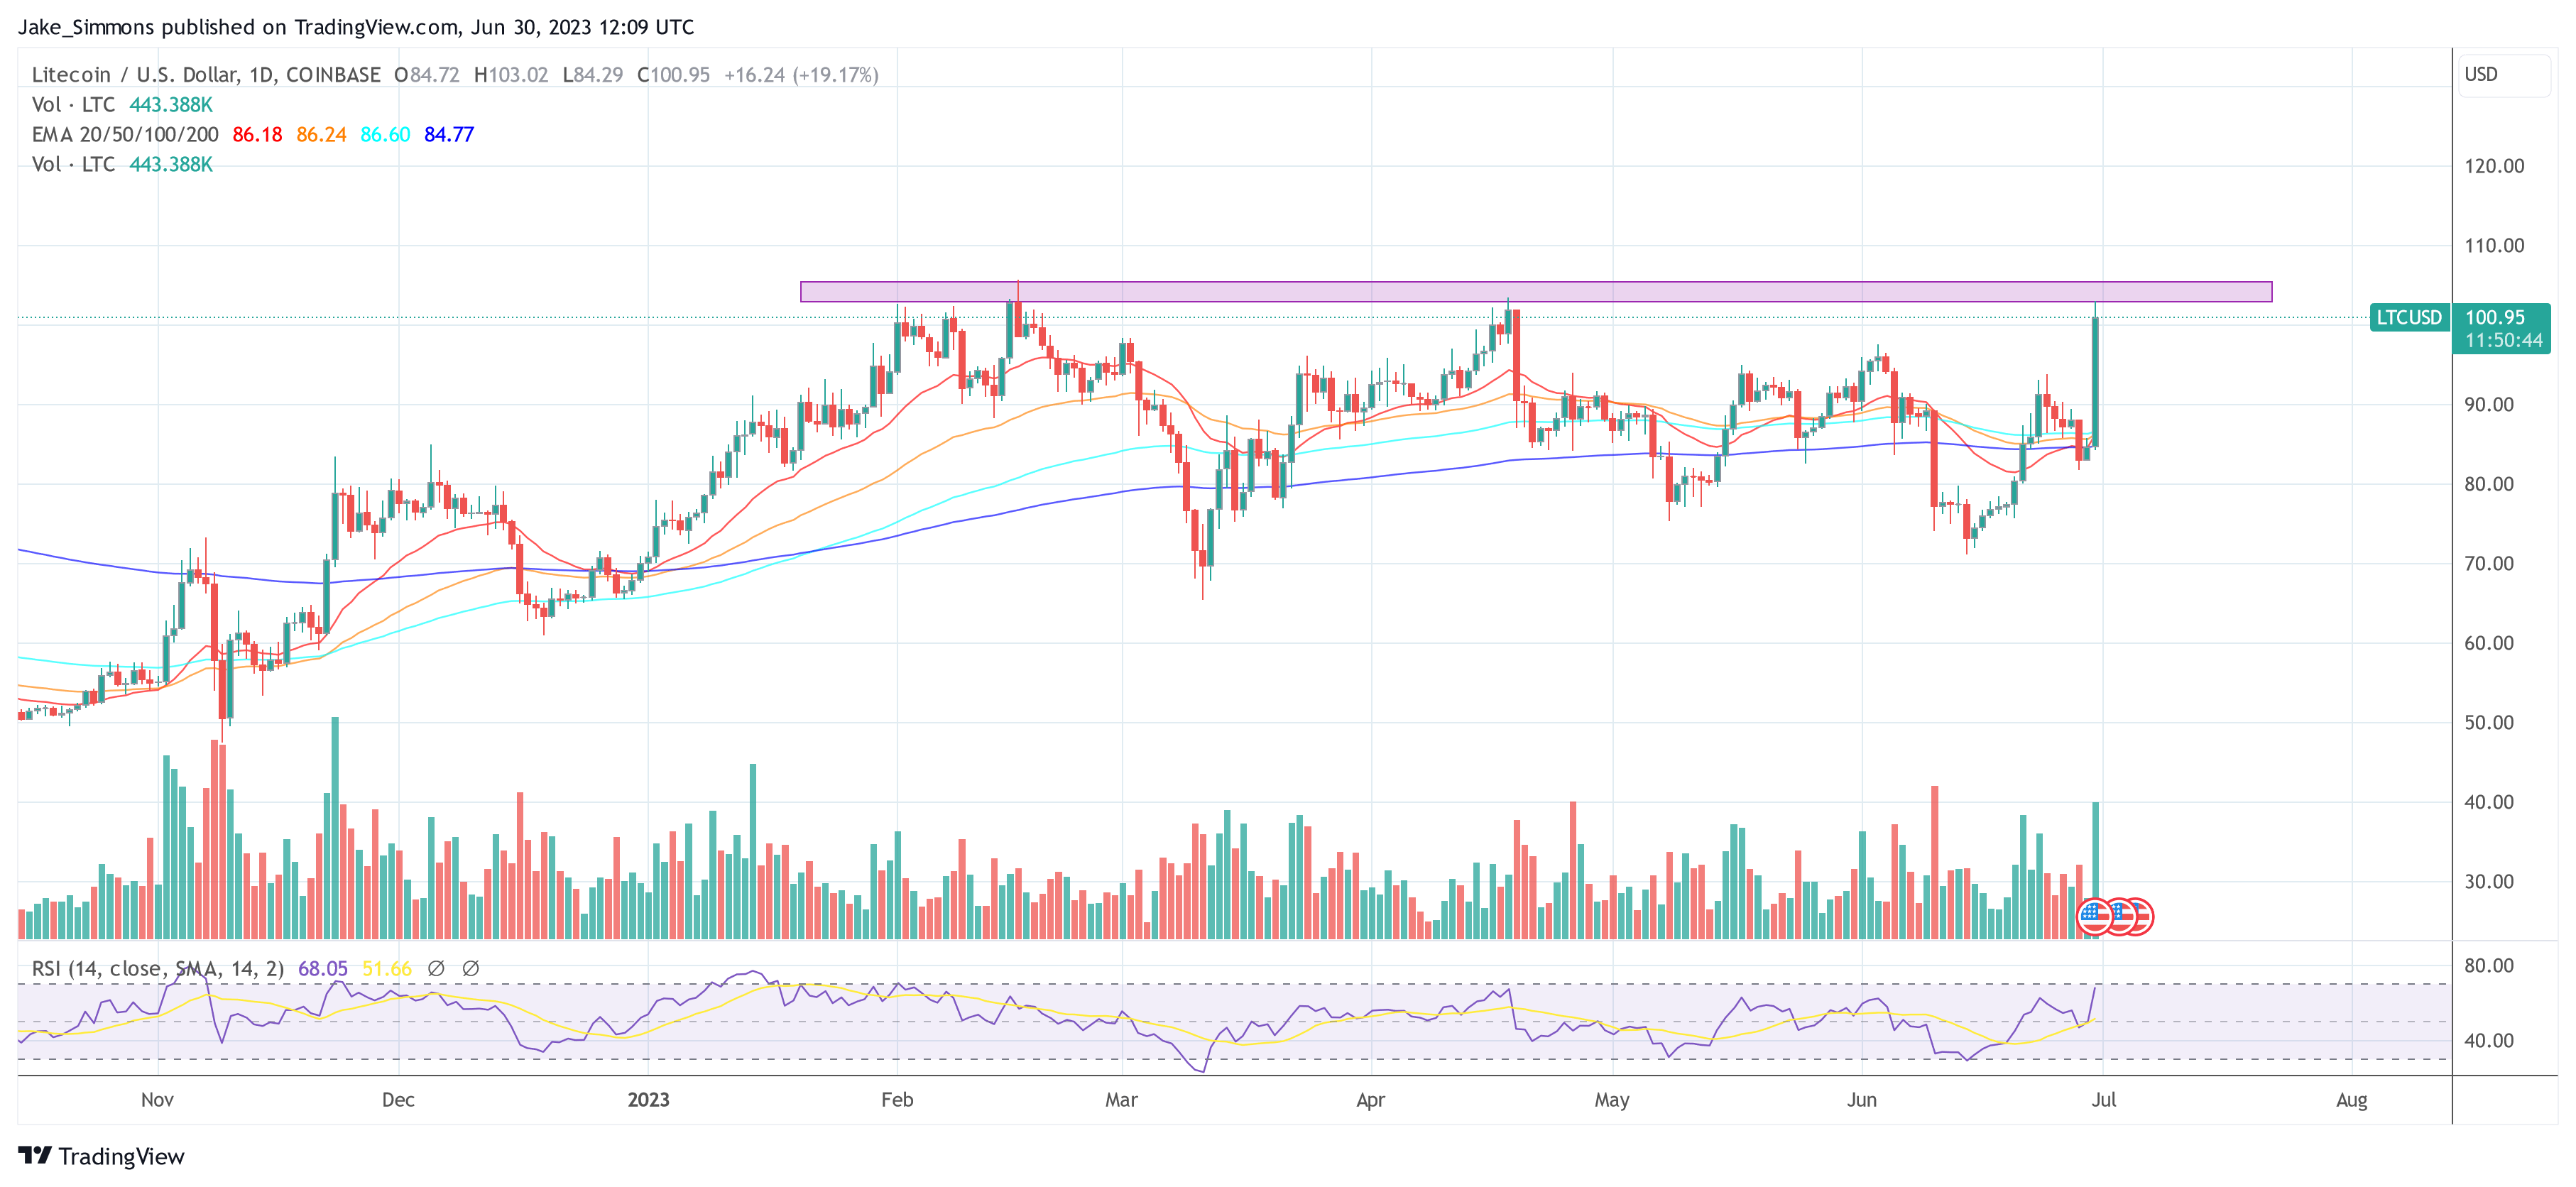Click the LTCUSD symbol price tag

pos(2409,317)
